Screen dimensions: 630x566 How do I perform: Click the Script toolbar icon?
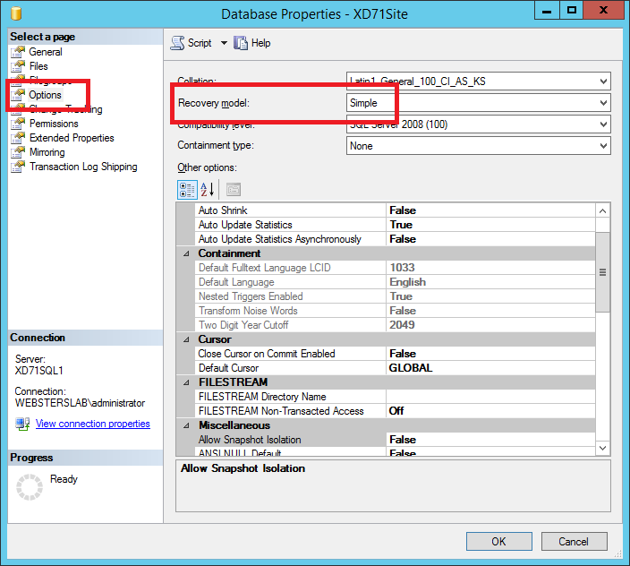177,43
